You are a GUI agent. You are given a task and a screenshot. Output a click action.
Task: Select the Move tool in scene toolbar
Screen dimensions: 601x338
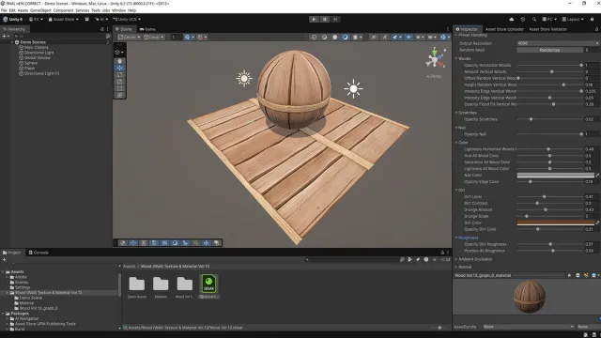(x=119, y=68)
